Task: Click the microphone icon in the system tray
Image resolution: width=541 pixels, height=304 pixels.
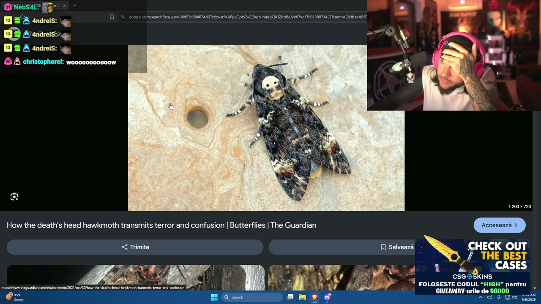Action: point(499,297)
